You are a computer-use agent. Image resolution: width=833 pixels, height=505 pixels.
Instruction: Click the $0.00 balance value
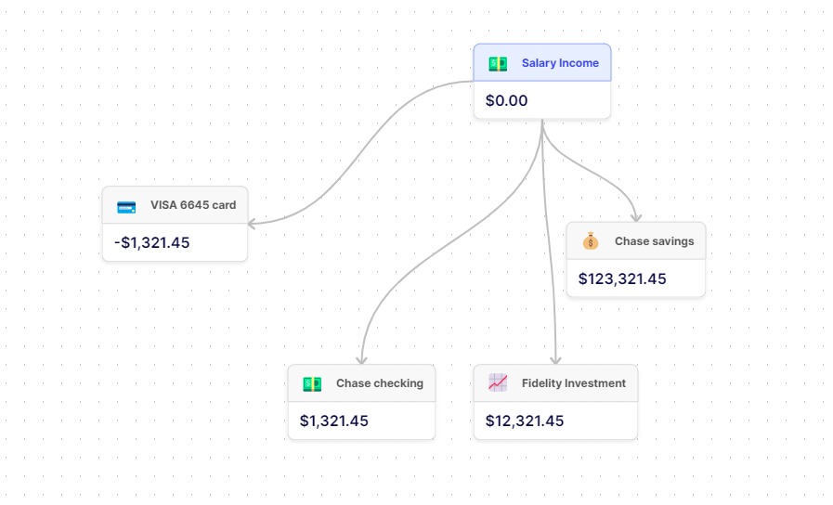click(506, 100)
